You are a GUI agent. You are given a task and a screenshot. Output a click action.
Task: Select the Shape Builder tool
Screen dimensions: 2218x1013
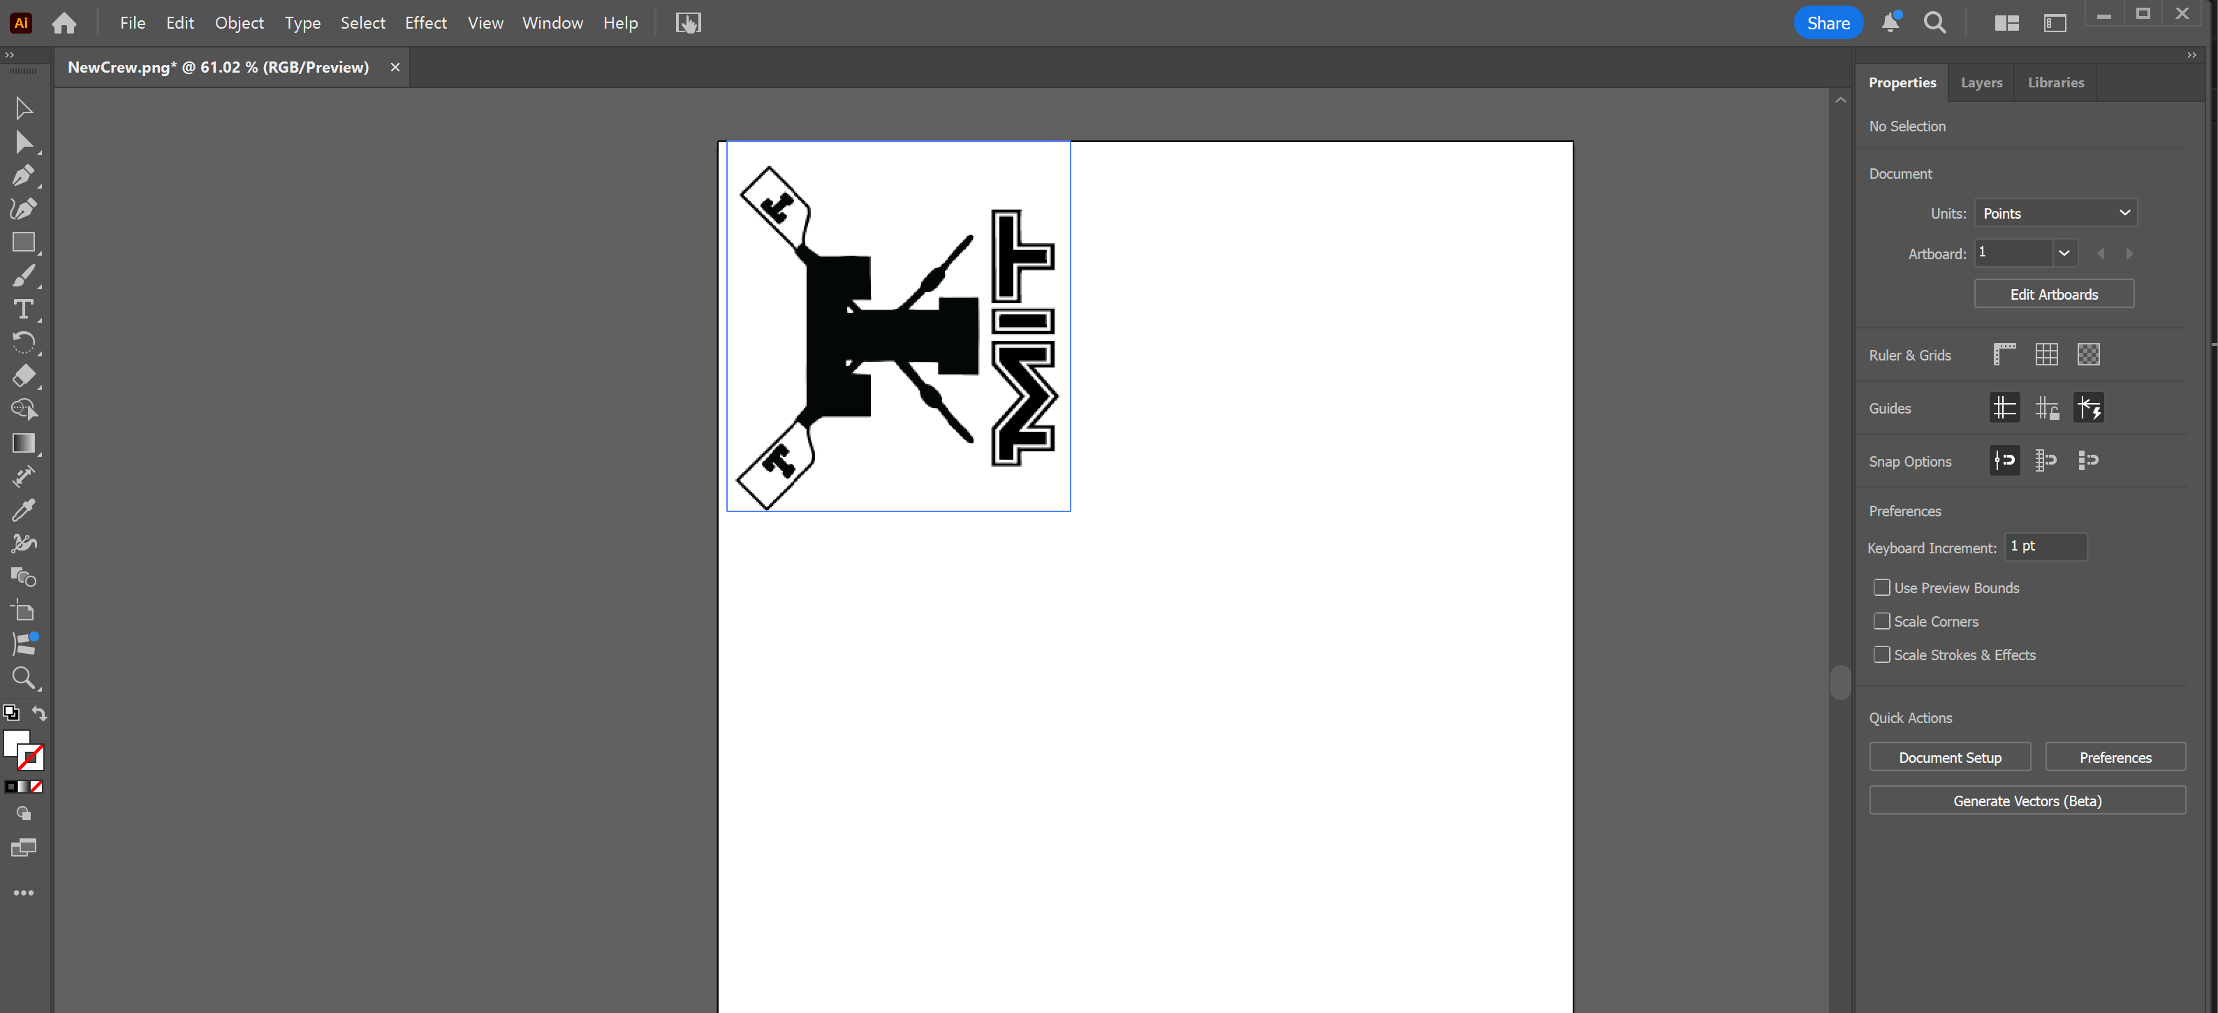(23, 409)
